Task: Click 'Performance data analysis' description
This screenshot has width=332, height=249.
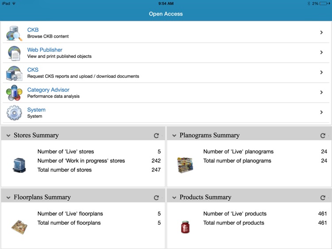Action: pyautogui.click(x=54, y=96)
